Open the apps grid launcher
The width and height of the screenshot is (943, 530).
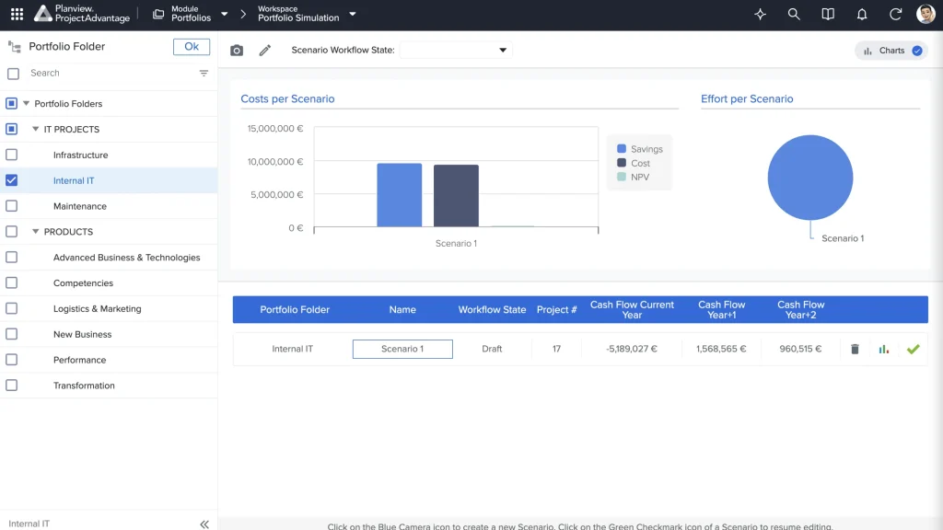[x=17, y=14]
